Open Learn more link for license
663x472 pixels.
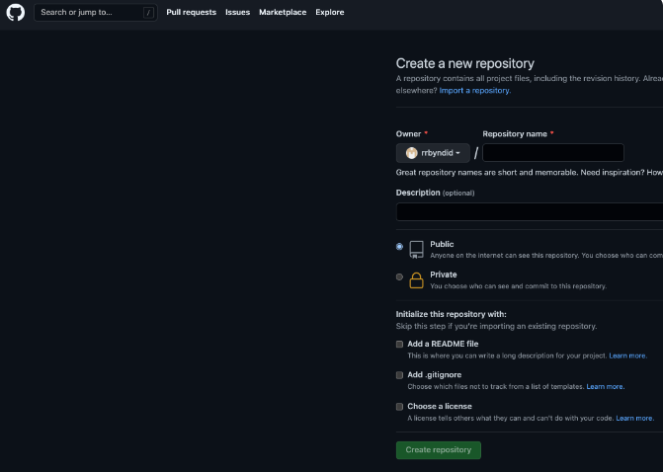(634, 419)
